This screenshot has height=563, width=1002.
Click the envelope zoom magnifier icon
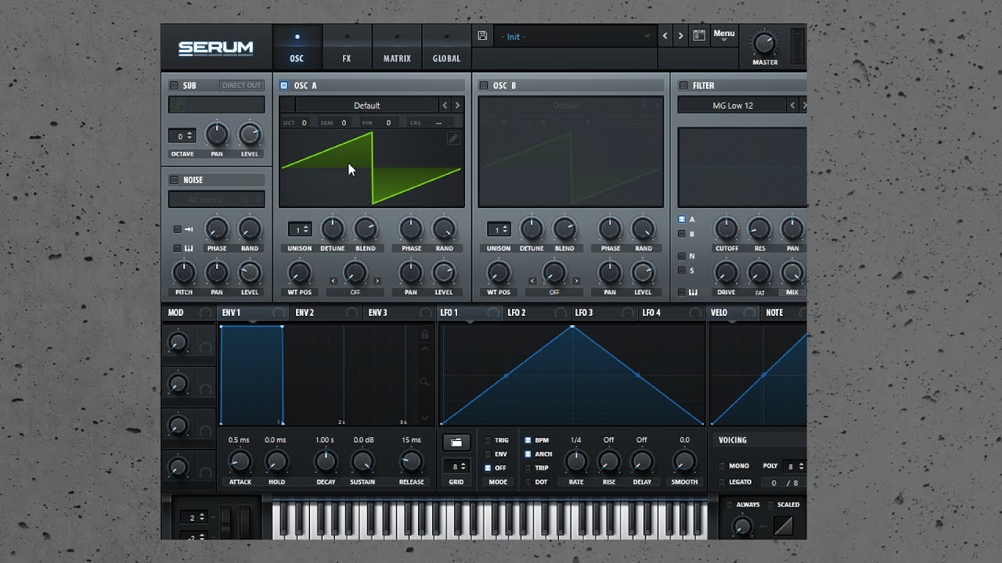click(425, 382)
